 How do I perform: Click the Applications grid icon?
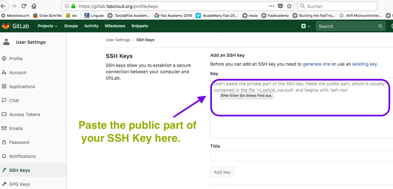4,86
